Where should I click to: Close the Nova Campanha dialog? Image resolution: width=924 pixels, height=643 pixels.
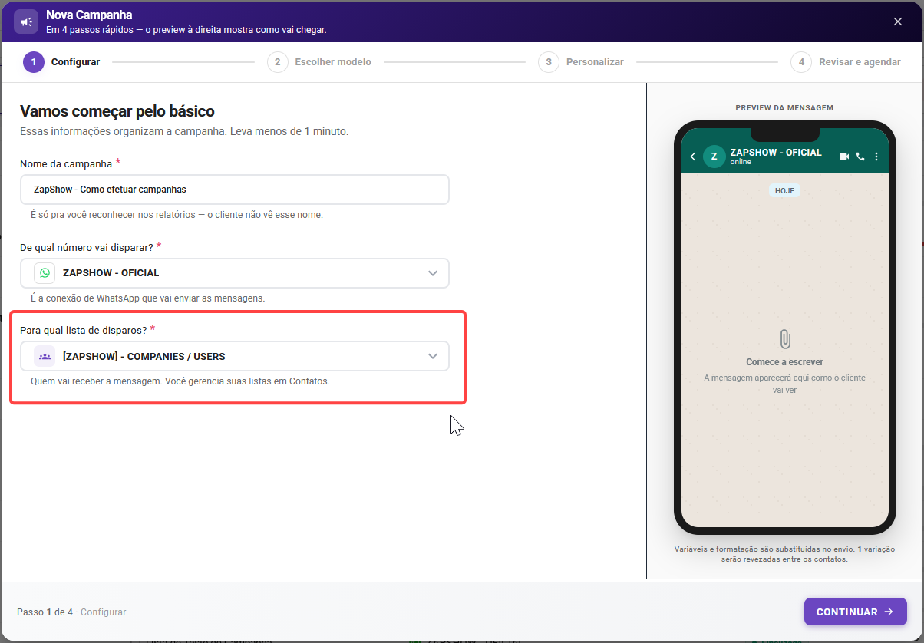[x=898, y=21]
